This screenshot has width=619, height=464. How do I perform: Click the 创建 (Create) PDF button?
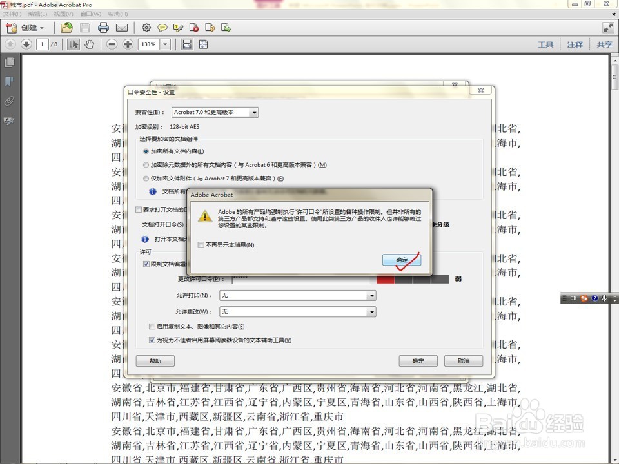[25, 28]
